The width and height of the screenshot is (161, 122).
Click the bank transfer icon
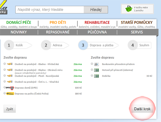point(96,64)
